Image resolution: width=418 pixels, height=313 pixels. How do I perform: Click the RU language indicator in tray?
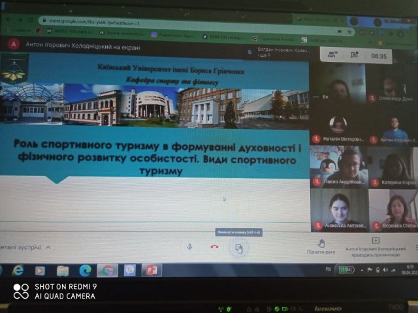(x=328, y=268)
